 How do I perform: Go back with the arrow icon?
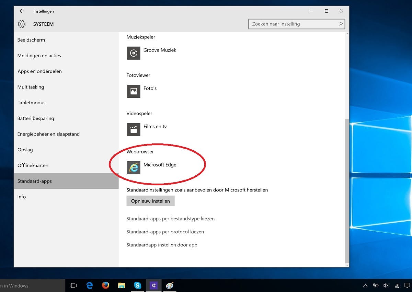click(22, 11)
